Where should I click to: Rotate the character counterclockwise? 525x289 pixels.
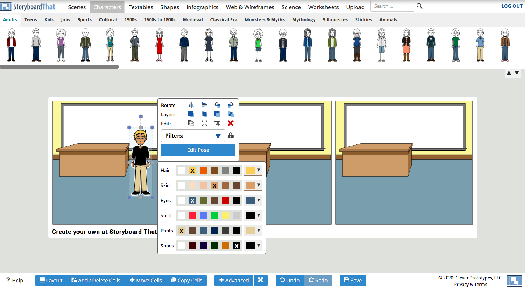click(217, 104)
